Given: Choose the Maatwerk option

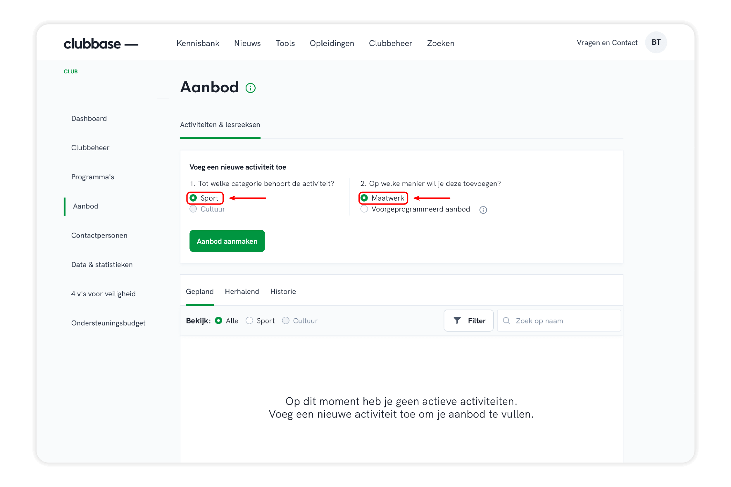Looking at the screenshot, I should (364, 198).
